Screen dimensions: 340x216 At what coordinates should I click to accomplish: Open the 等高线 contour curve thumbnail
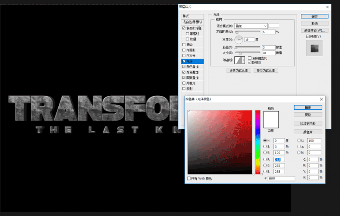(238, 60)
